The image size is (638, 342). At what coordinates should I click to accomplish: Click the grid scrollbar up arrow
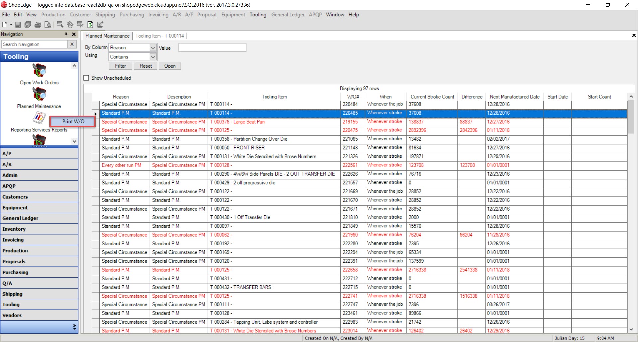(x=631, y=97)
